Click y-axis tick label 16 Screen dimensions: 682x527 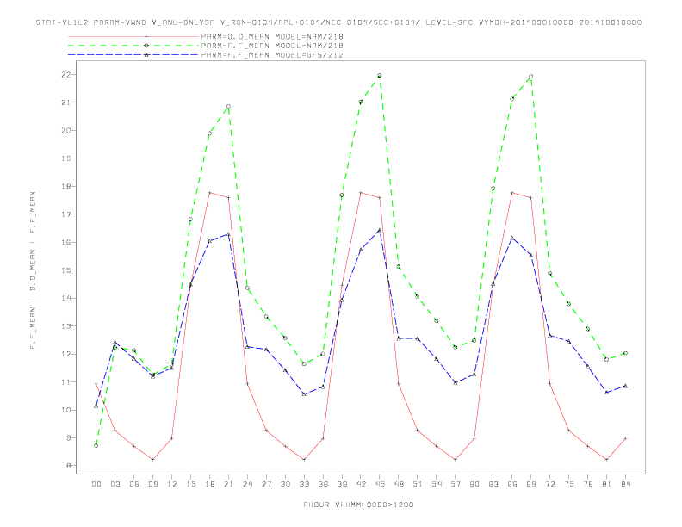point(65,242)
